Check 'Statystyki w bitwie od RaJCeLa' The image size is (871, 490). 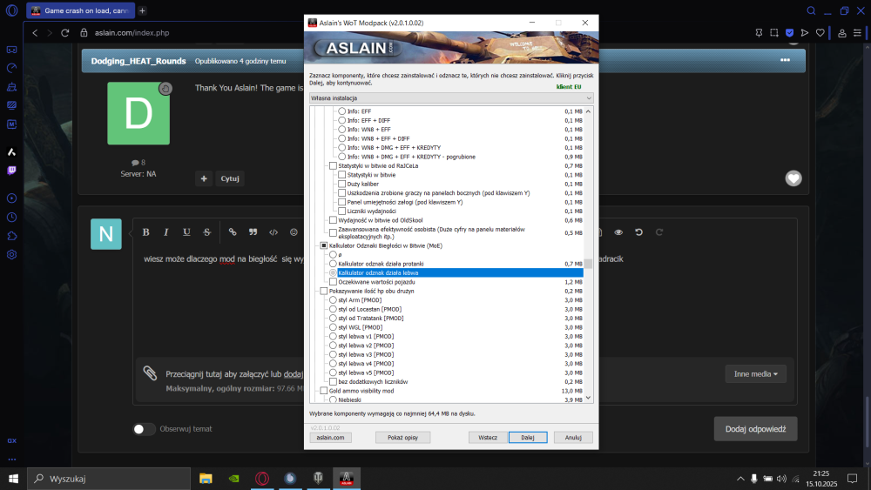tap(333, 166)
